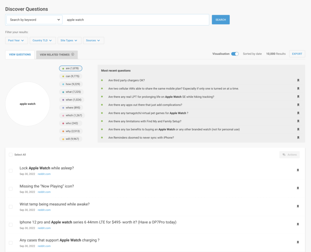Open reddit.com link under 'Missing the Now Playing icon?'

(x=44, y=192)
